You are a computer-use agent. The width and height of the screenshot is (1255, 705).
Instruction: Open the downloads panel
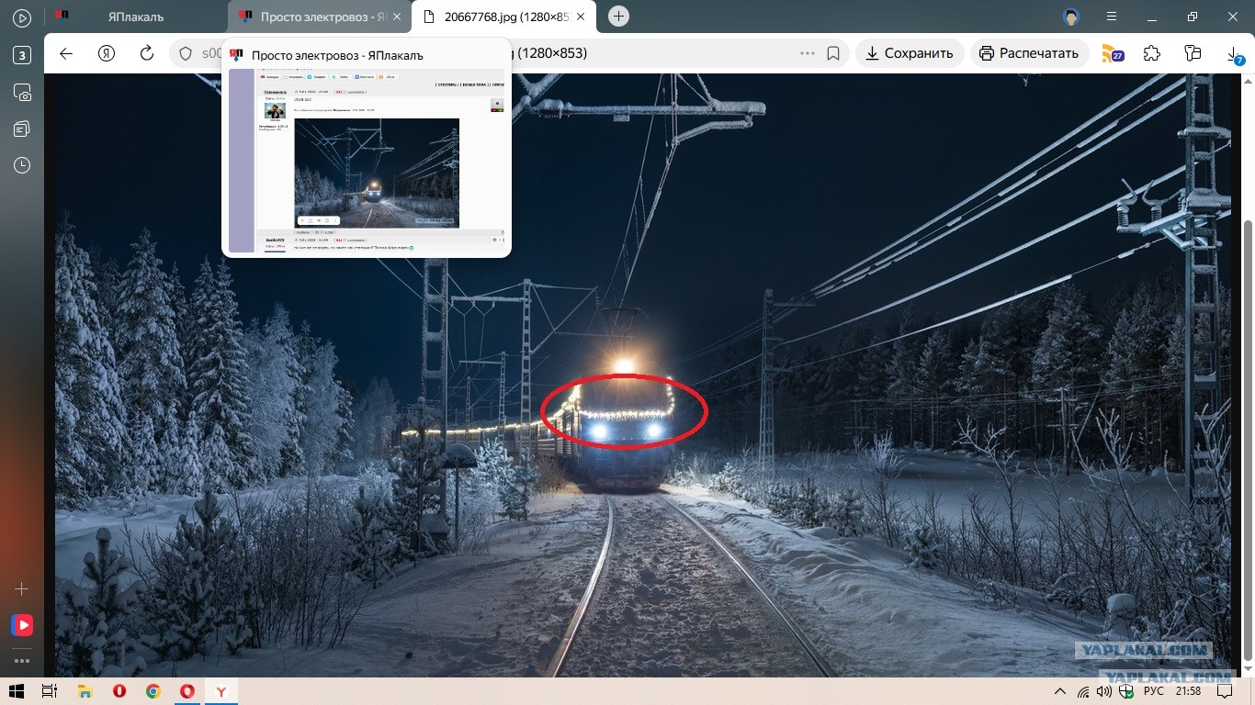(x=1235, y=55)
